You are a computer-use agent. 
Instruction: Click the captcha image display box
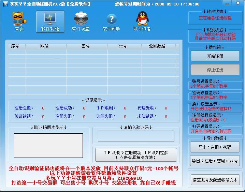[48, 146]
